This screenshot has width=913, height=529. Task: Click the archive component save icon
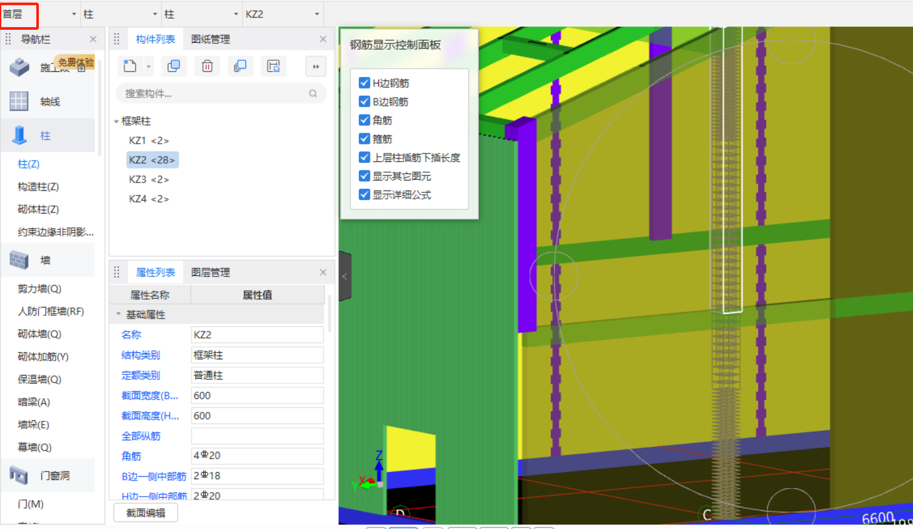(273, 65)
